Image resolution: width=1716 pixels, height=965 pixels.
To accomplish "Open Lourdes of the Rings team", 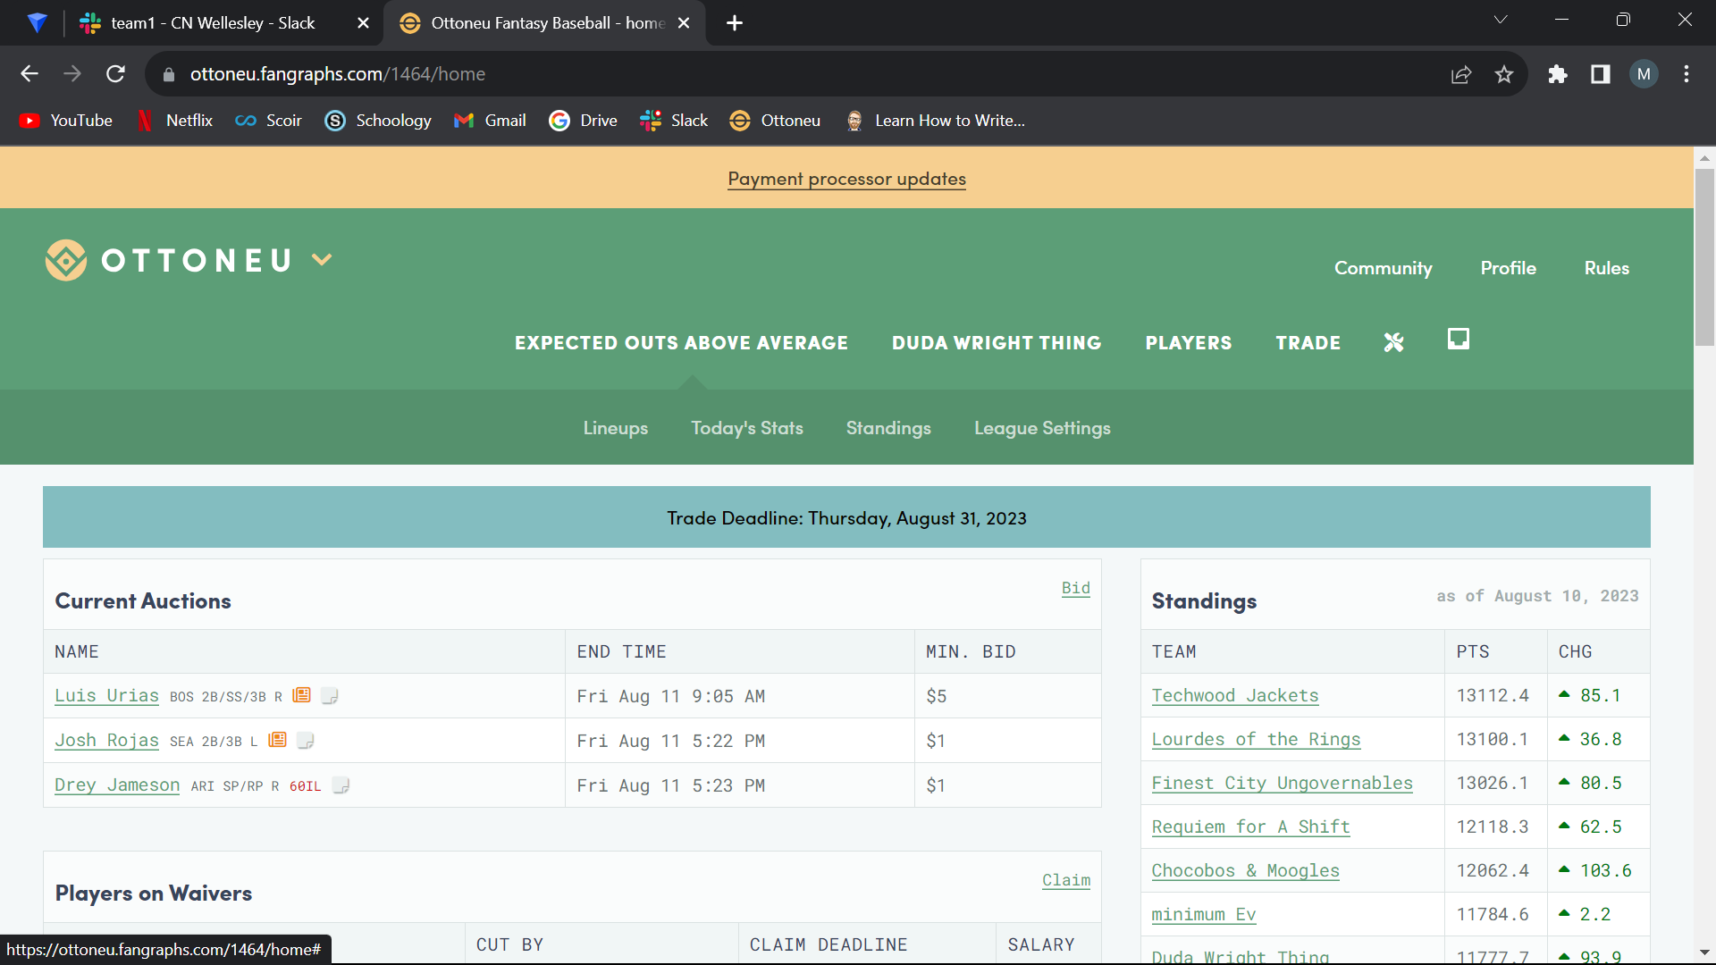I will click(x=1256, y=739).
